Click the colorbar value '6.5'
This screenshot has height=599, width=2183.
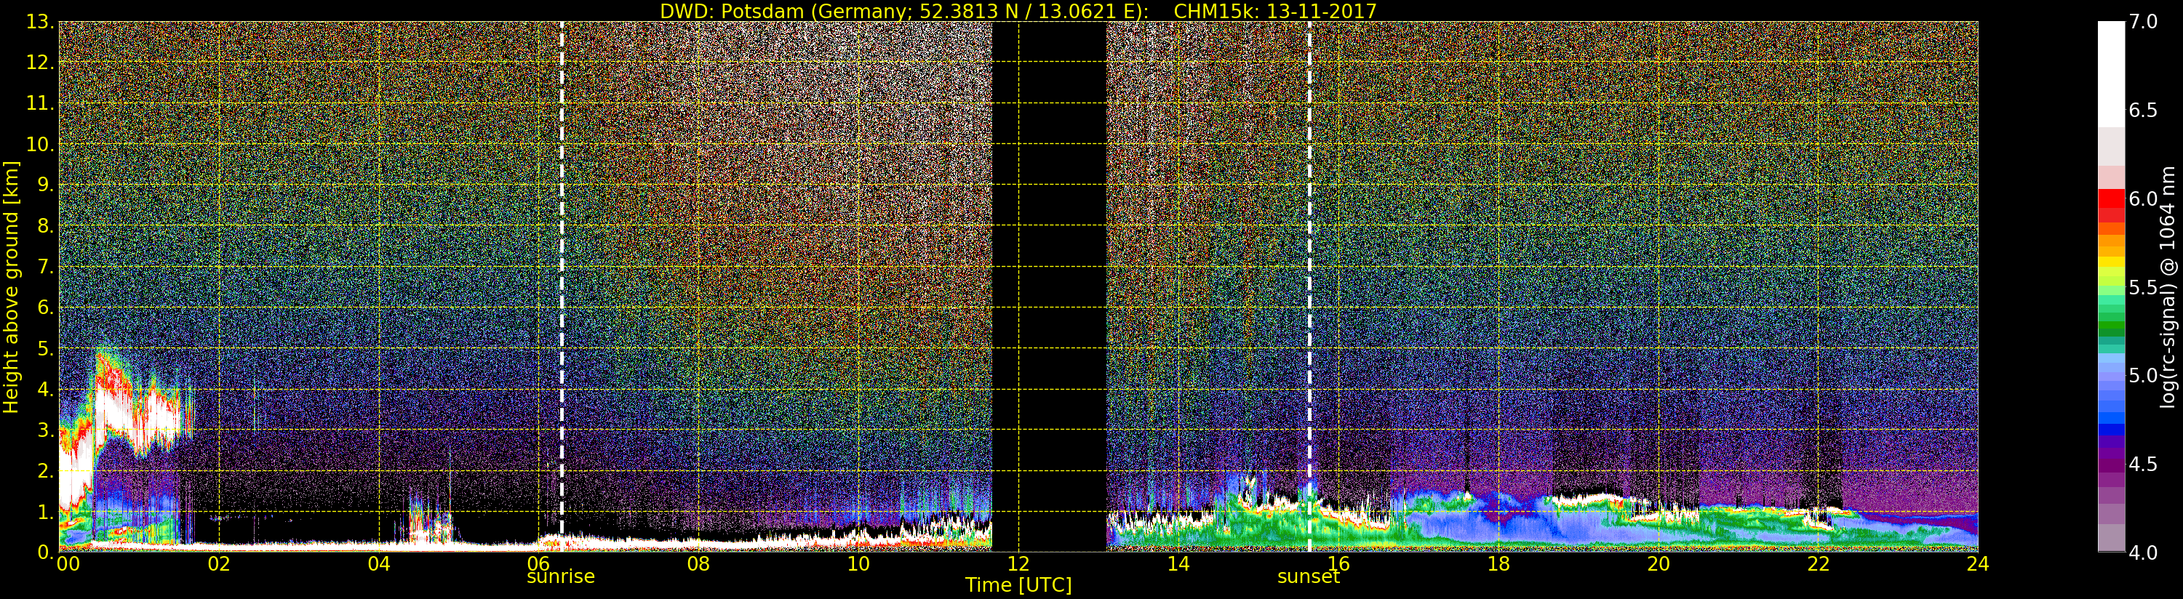(x=2143, y=110)
